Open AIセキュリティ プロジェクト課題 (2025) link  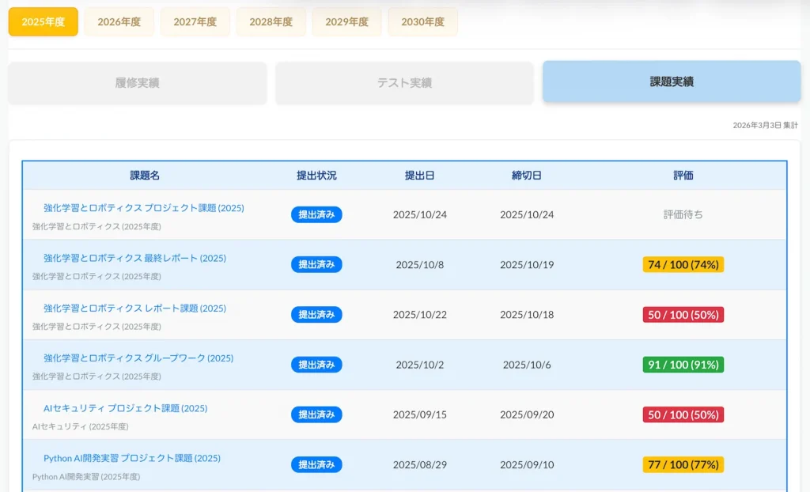pyautogui.click(x=125, y=408)
